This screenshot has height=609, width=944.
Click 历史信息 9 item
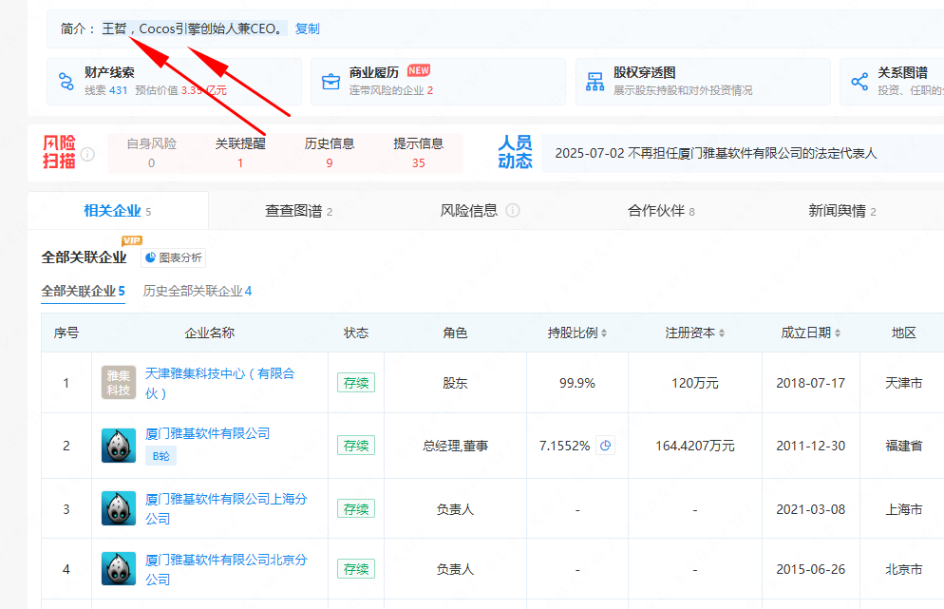[x=330, y=153]
